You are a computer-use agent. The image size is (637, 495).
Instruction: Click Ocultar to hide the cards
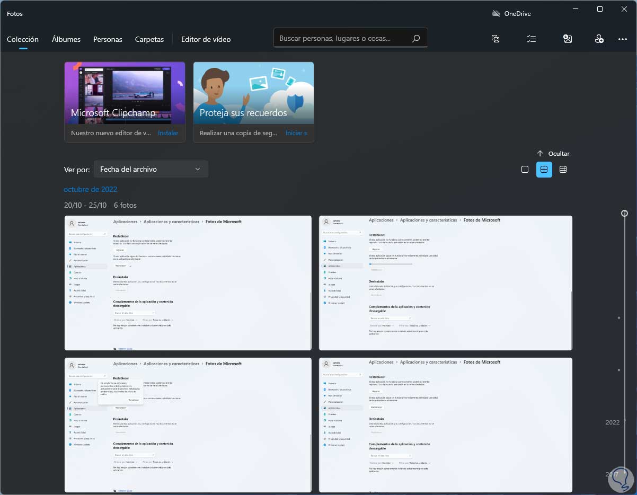point(553,154)
